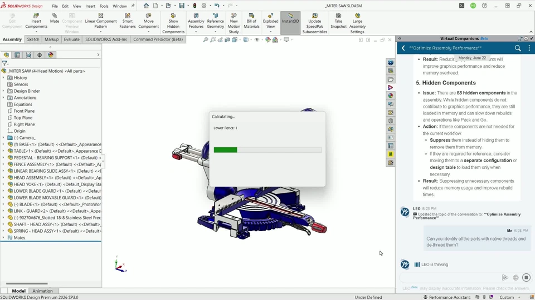535x300 pixels.
Task: Click the feature tree horizontal scrollbar
Action: [x=27, y=283]
